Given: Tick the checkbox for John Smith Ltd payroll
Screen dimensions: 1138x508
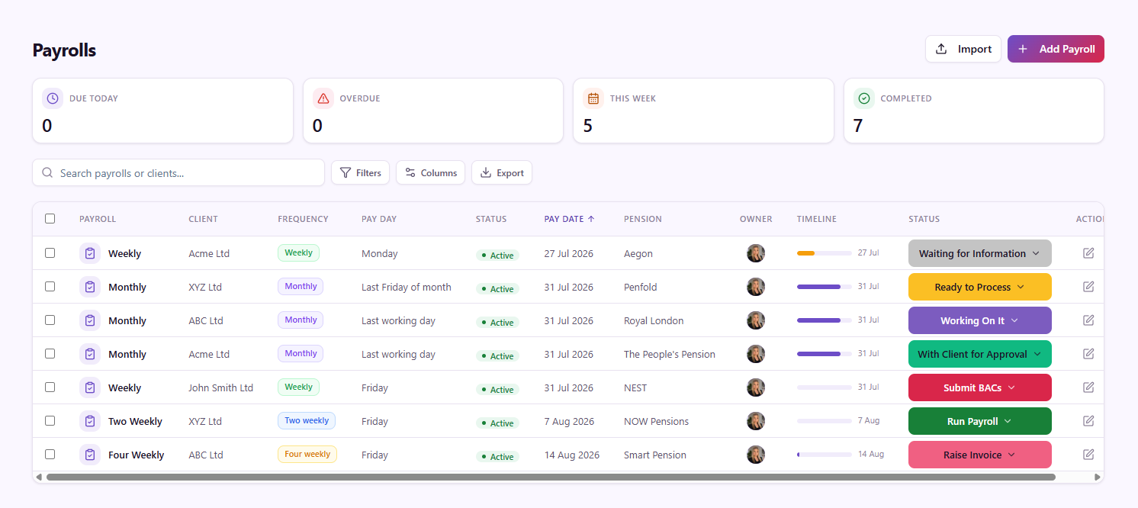Looking at the screenshot, I should (50, 387).
